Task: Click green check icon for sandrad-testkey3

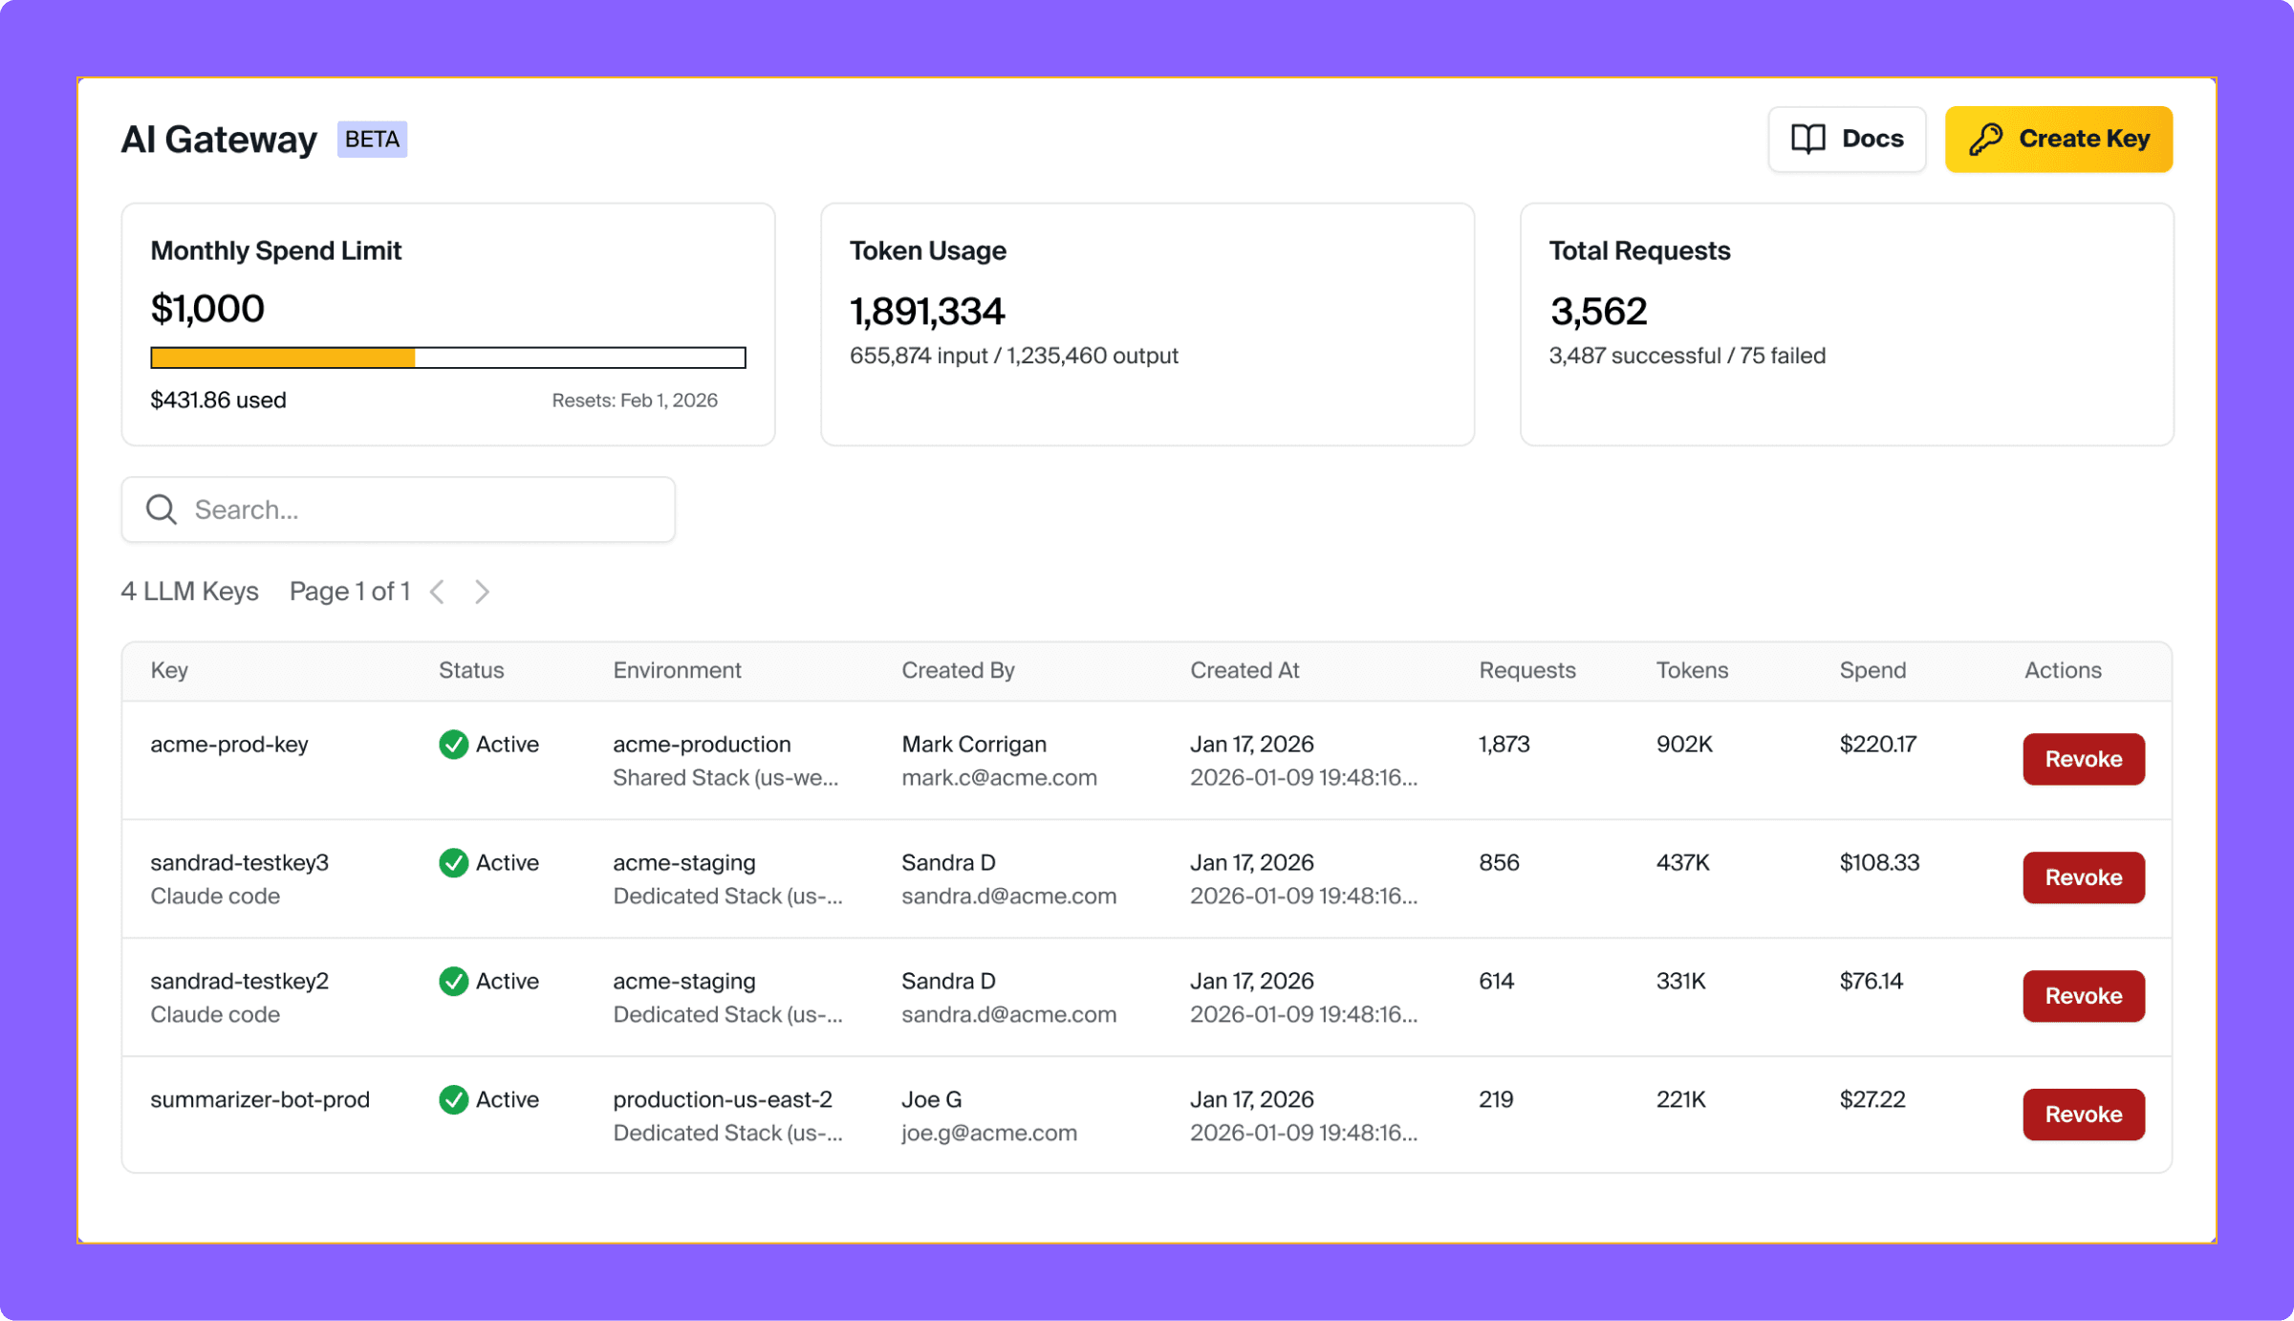Action: coord(453,863)
